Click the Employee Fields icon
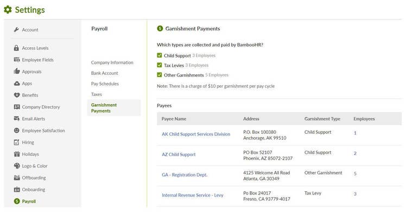407x214 pixels. pos(17,60)
